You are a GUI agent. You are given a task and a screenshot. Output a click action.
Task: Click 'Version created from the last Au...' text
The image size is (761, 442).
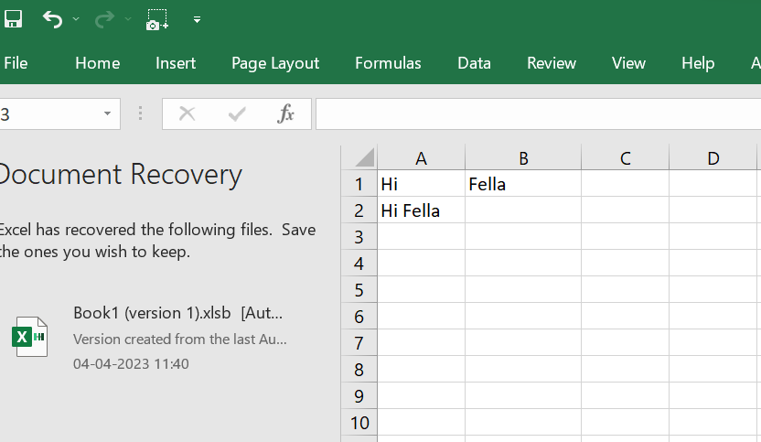coord(180,339)
